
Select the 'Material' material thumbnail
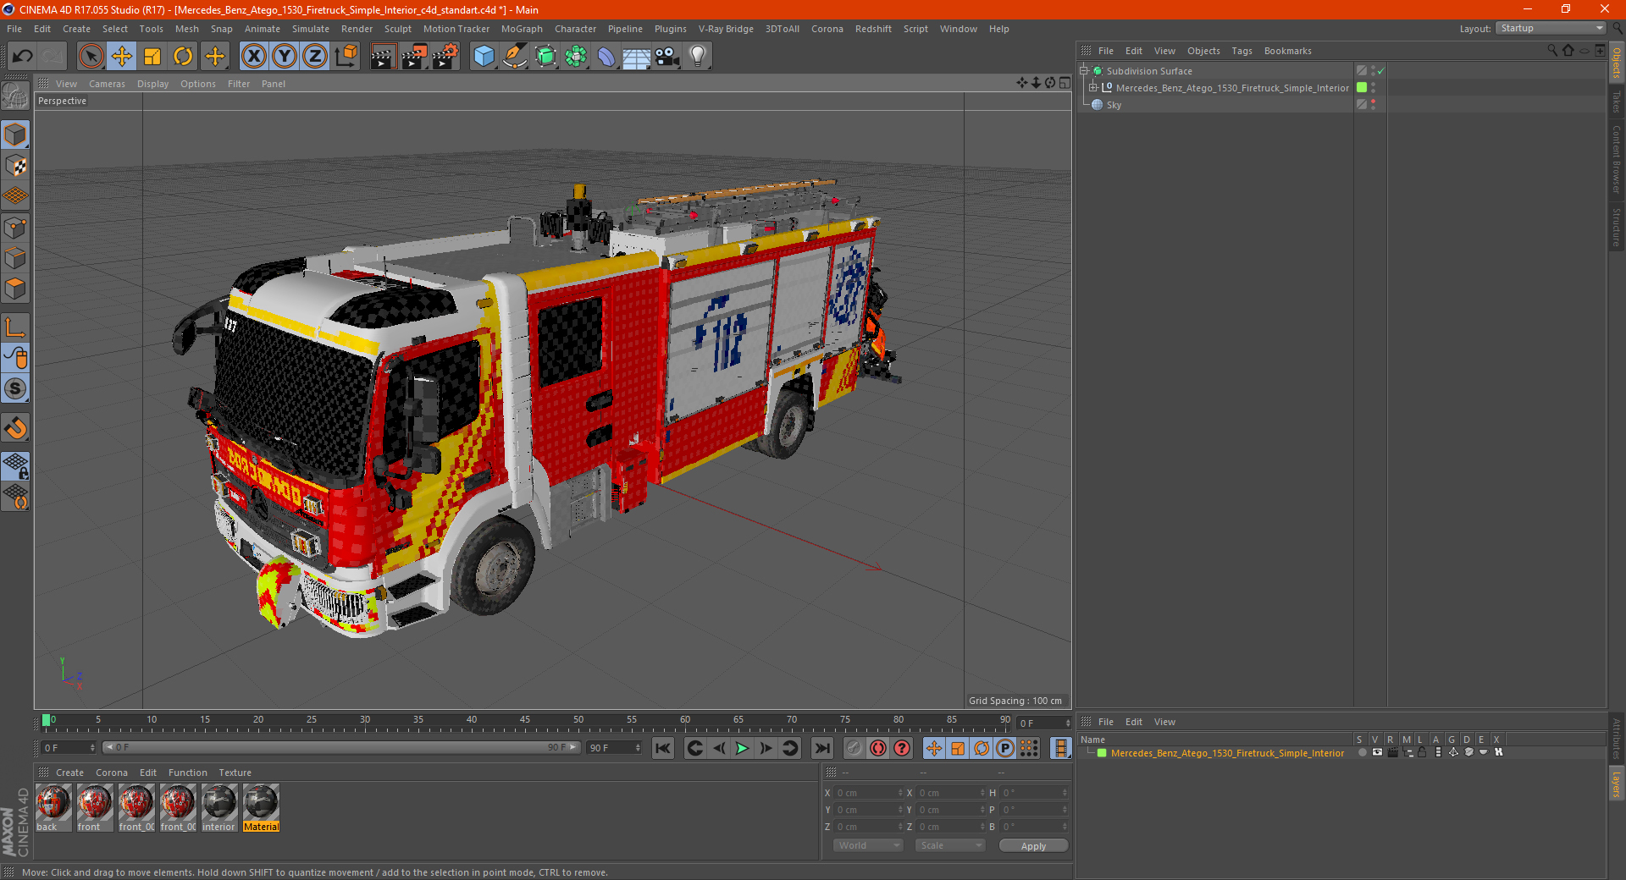[261, 807]
